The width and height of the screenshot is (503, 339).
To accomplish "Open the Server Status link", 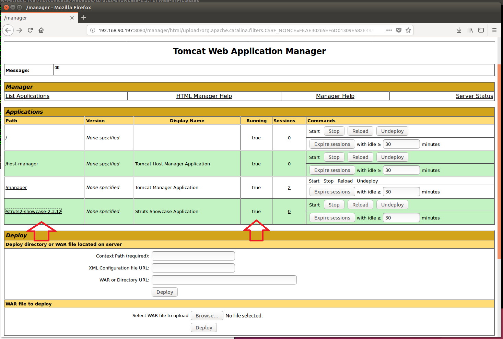I will point(475,96).
